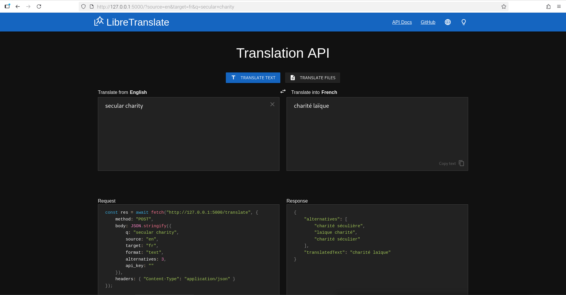The height and width of the screenshot is (295, 566).
Task: Toggle light mode via lightbulb icon
Action: [x=463, y=22]
